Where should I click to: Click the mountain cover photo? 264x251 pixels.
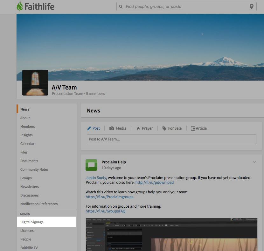coord(140,47)
